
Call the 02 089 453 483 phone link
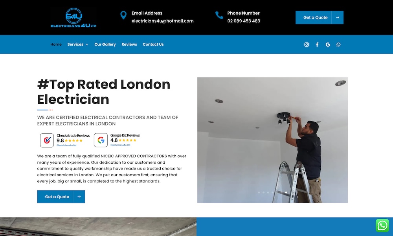click(x=244, y=21)
